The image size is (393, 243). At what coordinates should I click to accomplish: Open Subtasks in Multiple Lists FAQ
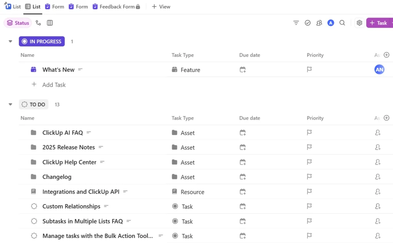pyautogui.click(x=83, y=221)
